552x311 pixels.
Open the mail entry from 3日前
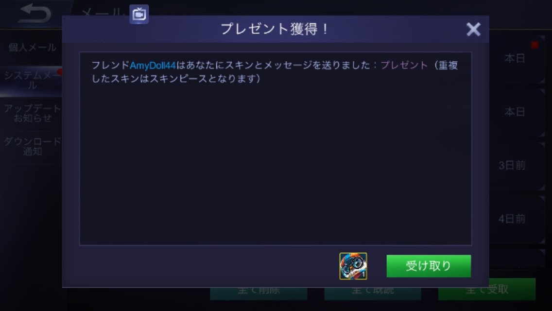(517, 166)
